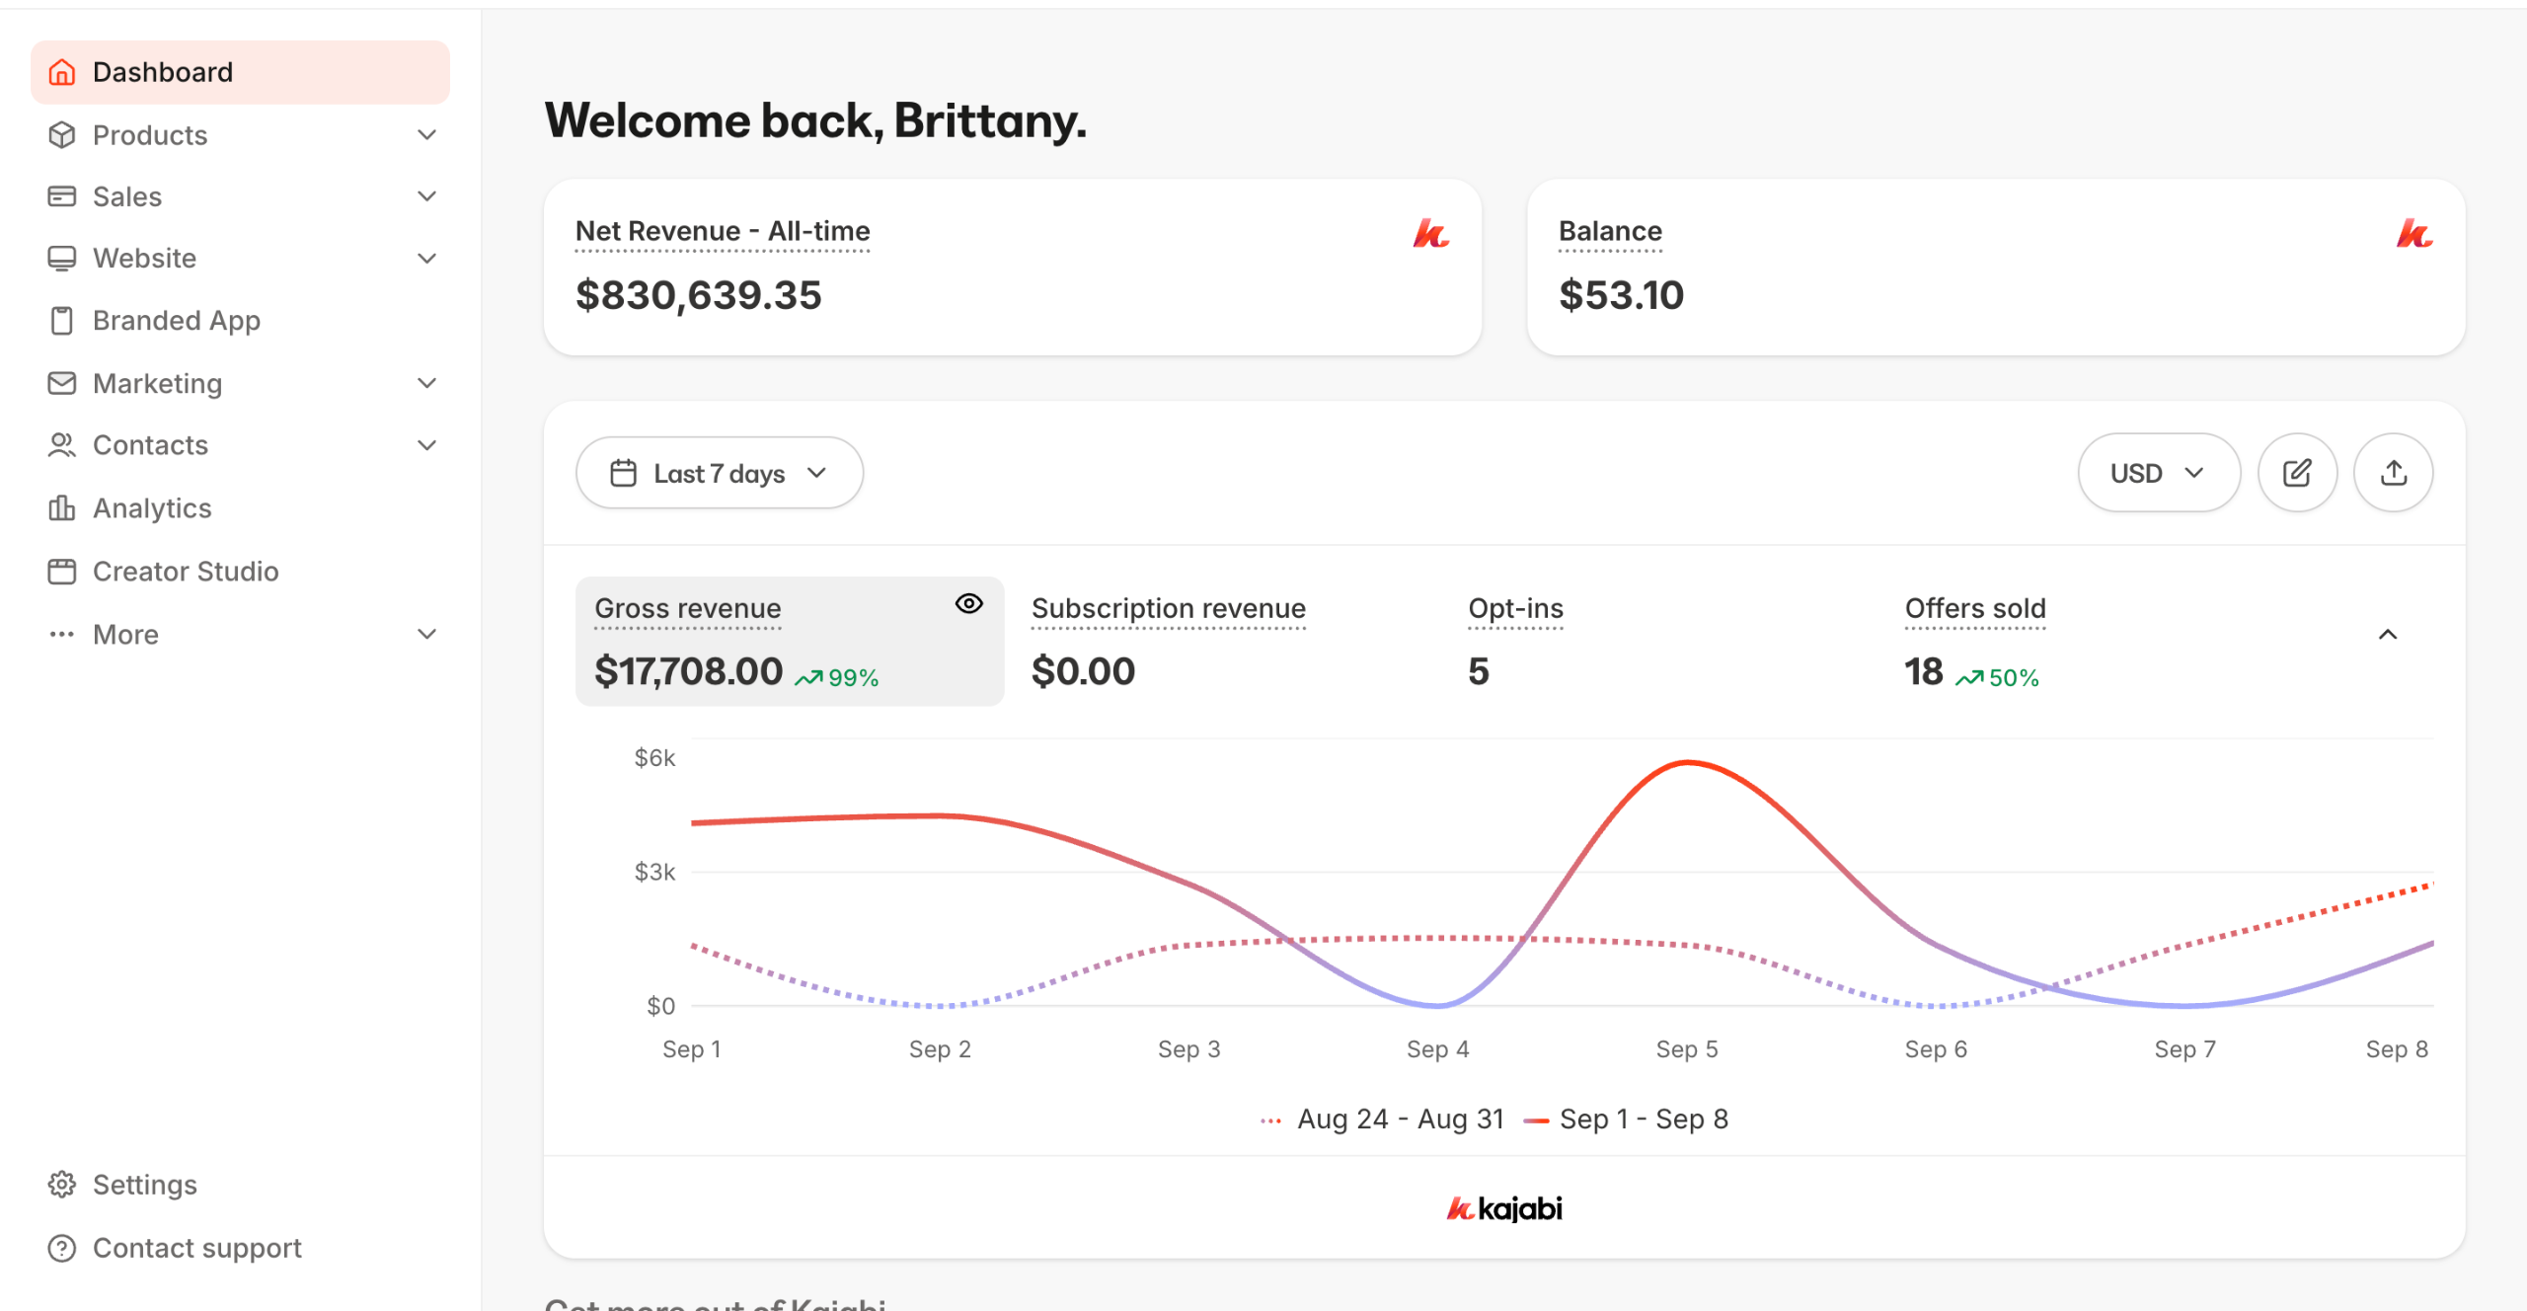This screenshot has width=2527, height=1311.
Task: Toggle Gross revenue eye visibility icon
Action: coord(968,604)
